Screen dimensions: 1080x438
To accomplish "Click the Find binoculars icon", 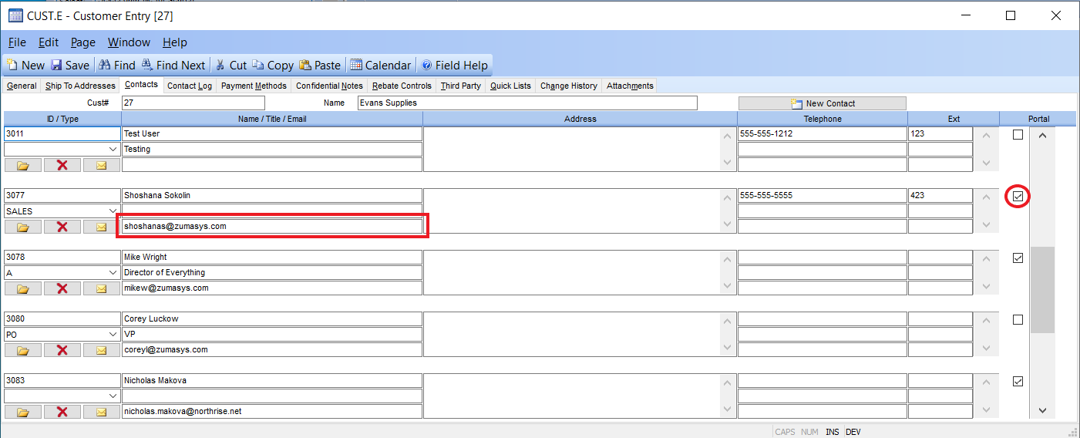I will pos(104,66).
